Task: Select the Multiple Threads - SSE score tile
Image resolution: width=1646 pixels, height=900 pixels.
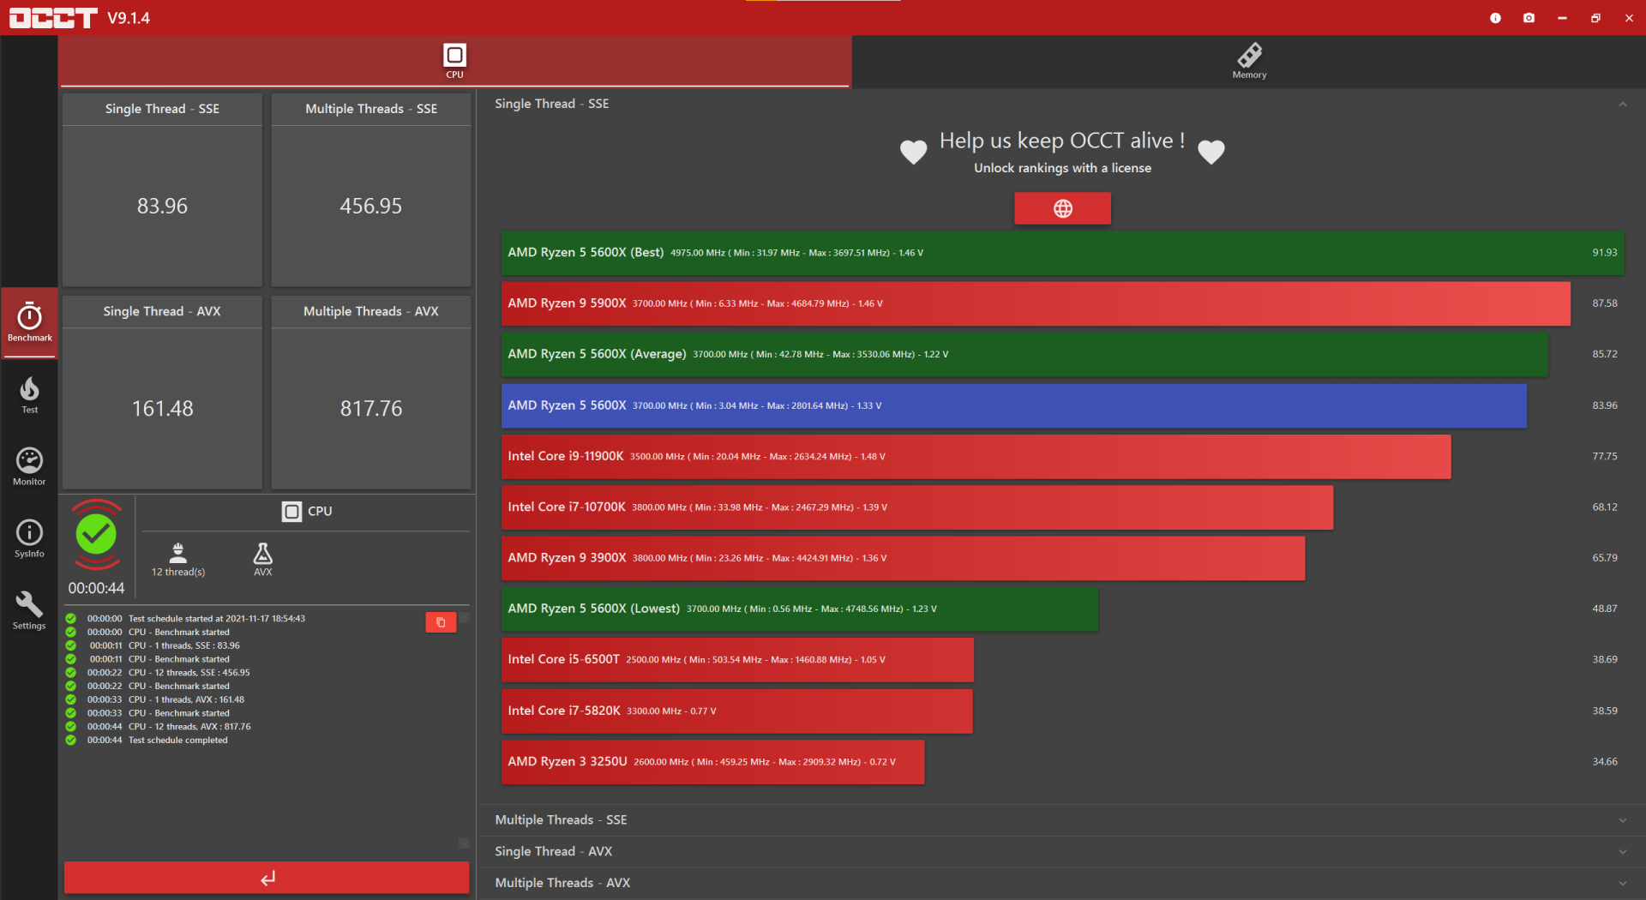Action: (x=371, y=190)
